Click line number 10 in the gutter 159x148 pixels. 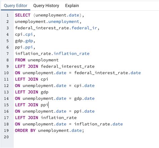pos(6,73)
